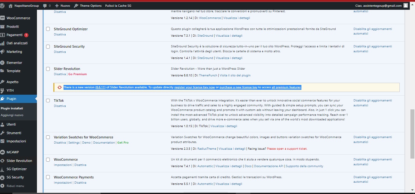Open Aggiungi nuovo submenu item
This screenshot has width=415, height=194.
coord(12,115)
